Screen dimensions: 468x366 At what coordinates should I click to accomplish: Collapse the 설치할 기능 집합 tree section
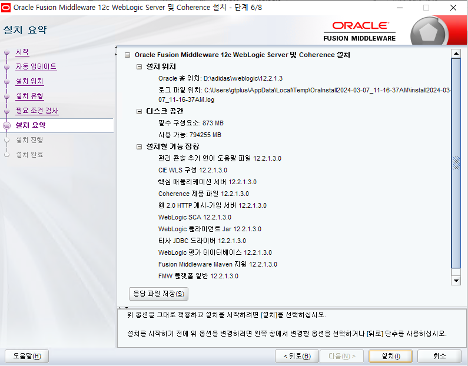tap(139, 147)
